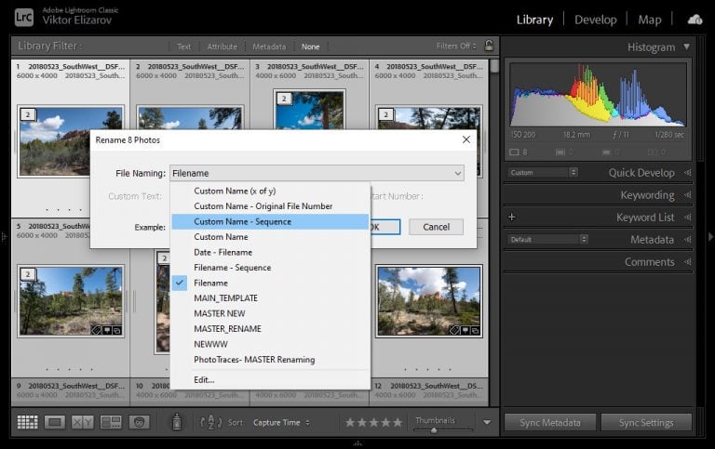This screenshot has height=449, width=715.
Task: Toggle the Library Filter lock icon
Action: click(x=489, y=46)
